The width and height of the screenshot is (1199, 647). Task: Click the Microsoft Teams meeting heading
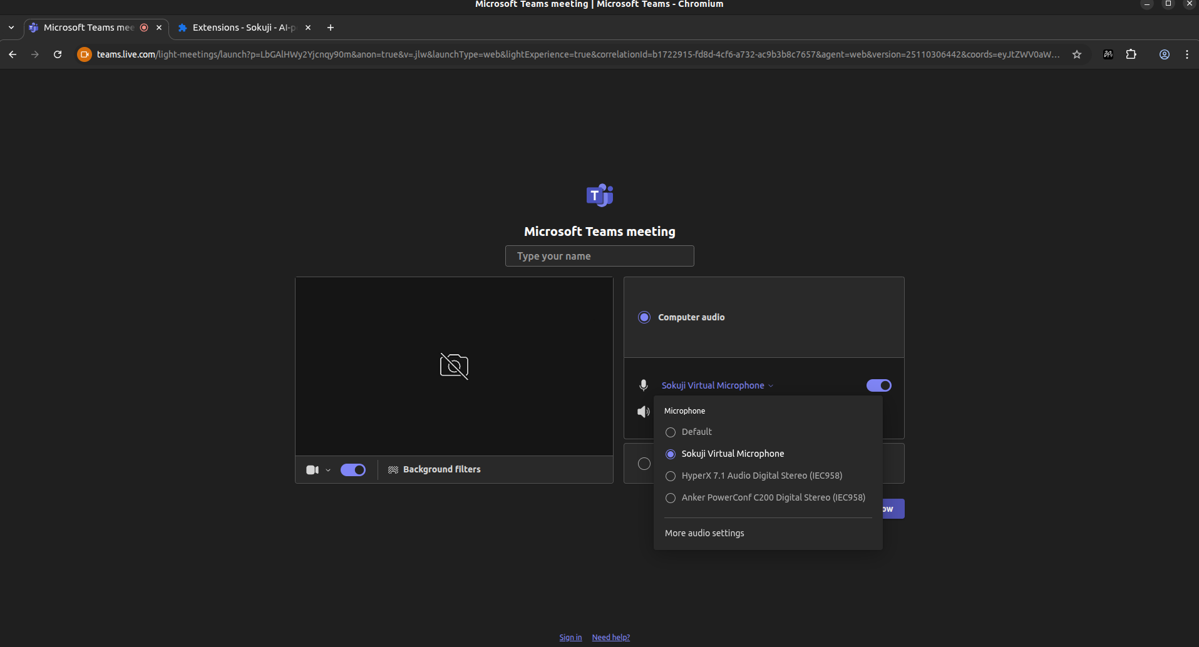[600, 232]
